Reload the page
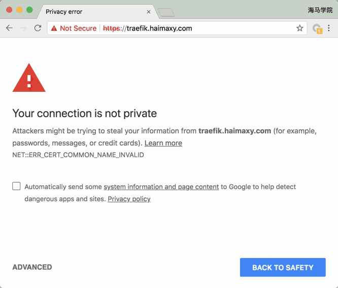This screenshot has height=288, width=338. click(38, 28)
